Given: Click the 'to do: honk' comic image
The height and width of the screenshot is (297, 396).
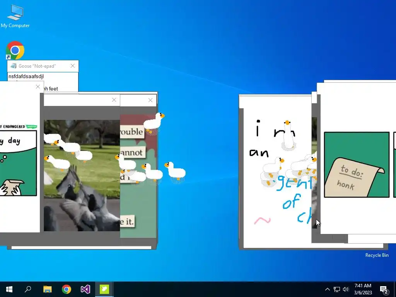Looking at the screenshot, I should pos(357,165).
